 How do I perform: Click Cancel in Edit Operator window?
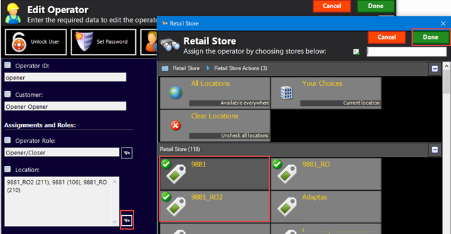point(331,6)
